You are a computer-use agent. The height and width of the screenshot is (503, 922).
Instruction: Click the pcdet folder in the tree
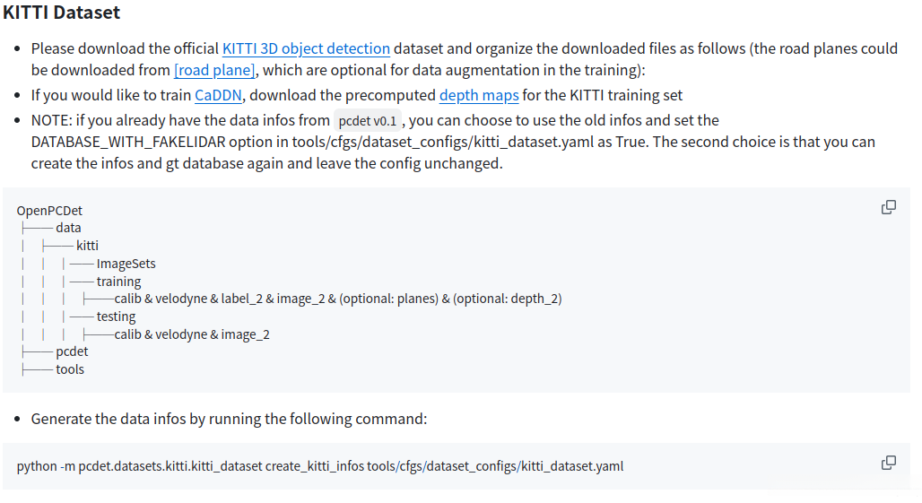pos(72,351)
